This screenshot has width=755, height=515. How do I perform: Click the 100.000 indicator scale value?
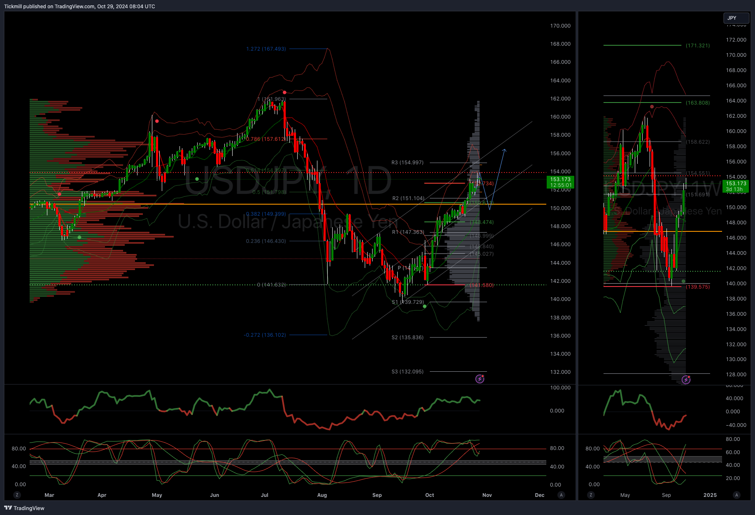(560, 388)
